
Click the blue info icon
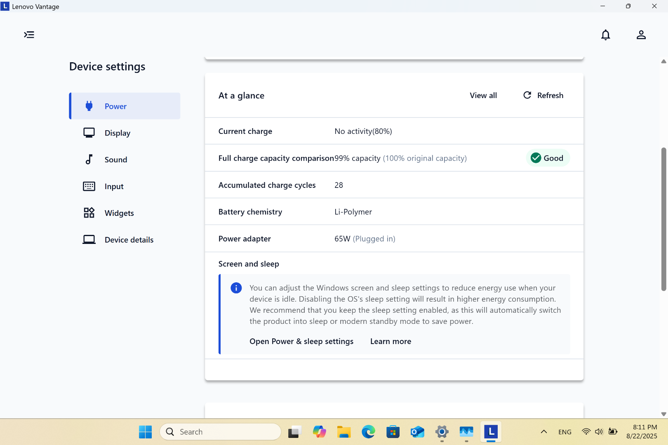(x=236, y=288)
